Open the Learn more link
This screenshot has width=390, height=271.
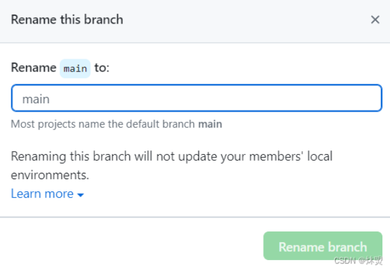tap(42, 193)
